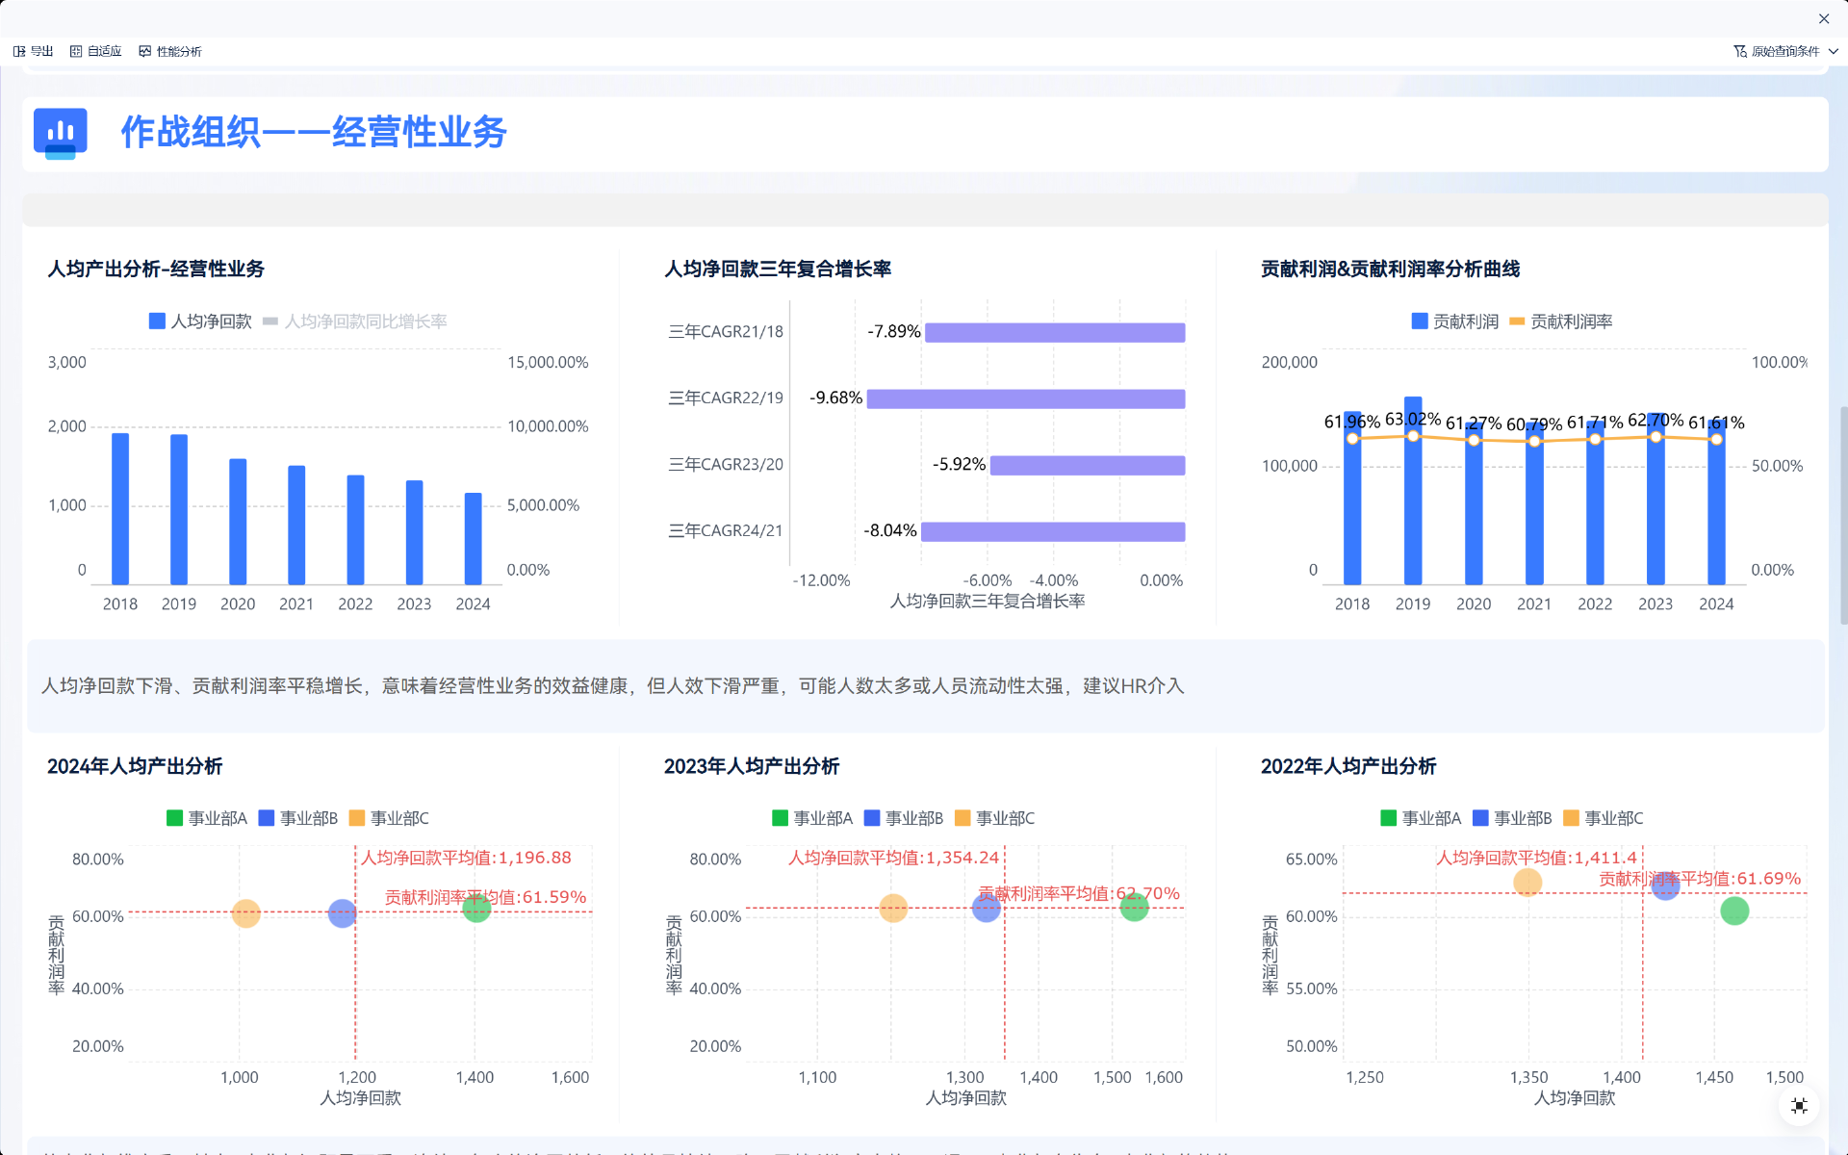The width and height of the screenshot is (1848, 1155).
Task: Click the 导出 export icon
Action: click(19, 52)
